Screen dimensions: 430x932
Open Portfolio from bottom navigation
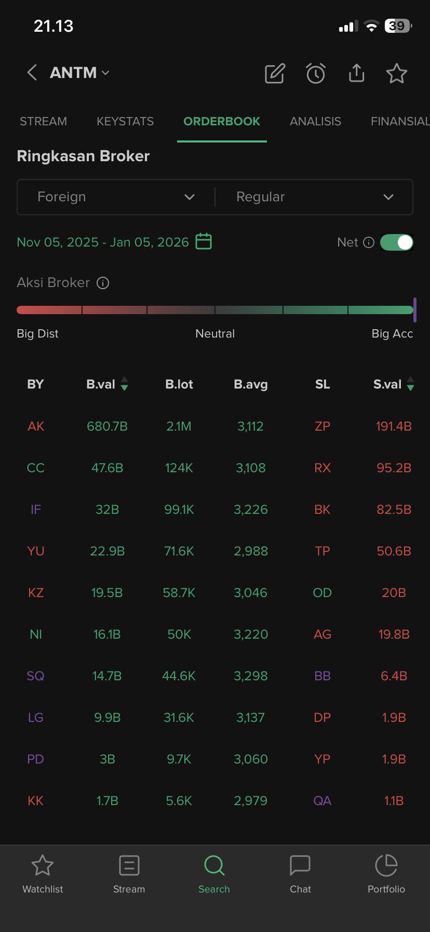click(386, 874)
